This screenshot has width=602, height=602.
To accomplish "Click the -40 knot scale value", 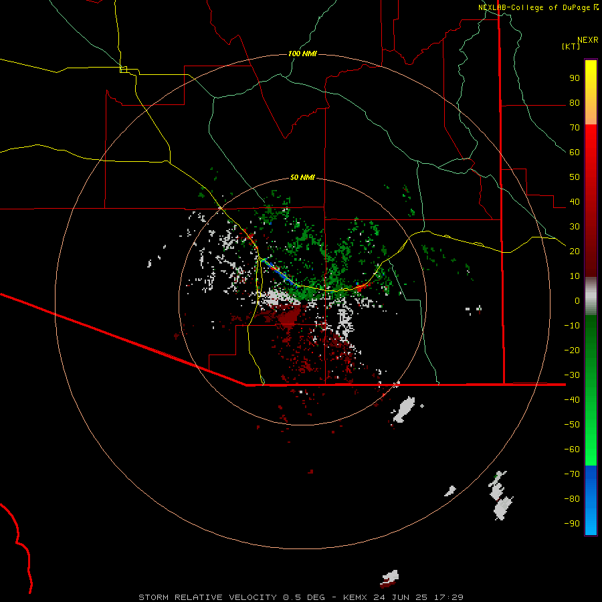I will click(x=572, y=400).
